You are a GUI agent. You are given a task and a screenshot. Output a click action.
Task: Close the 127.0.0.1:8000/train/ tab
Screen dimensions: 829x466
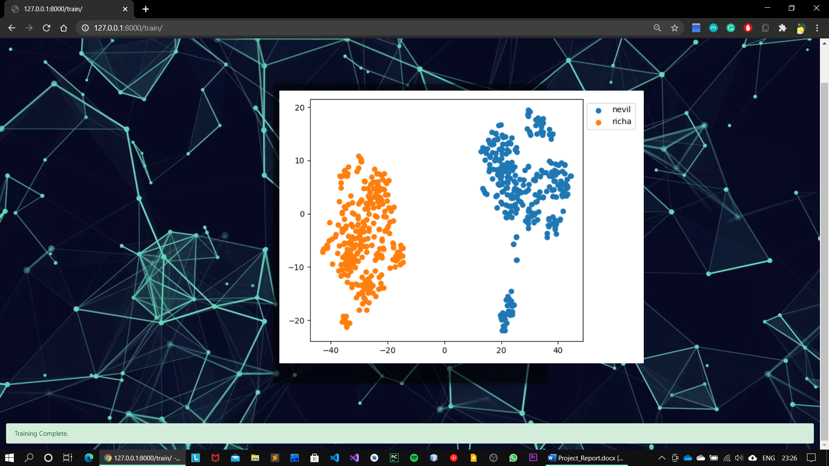click(125, 9)
